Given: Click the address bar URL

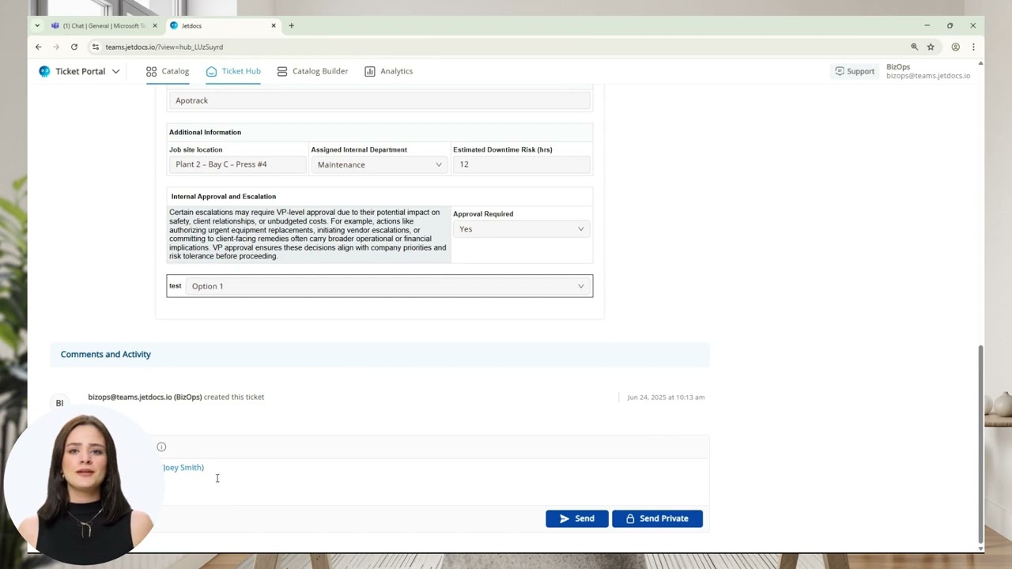Looking at the screenshot, I should 164,47.
